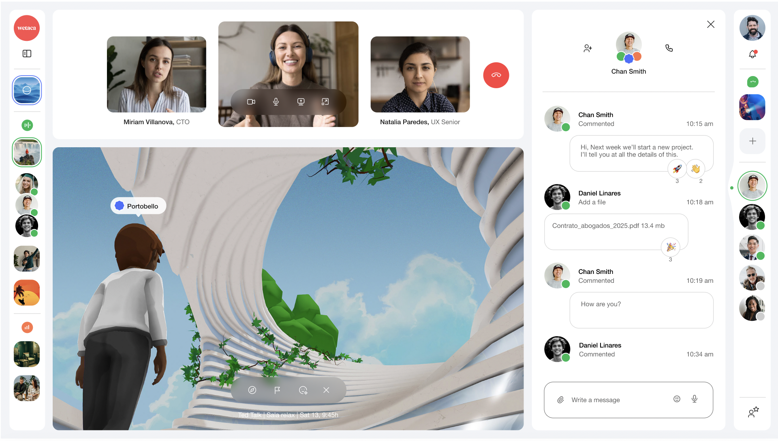Click add person icon beside Chan Smith
The height and width of the screenshot is (441, 778).
tap(588, 49)
